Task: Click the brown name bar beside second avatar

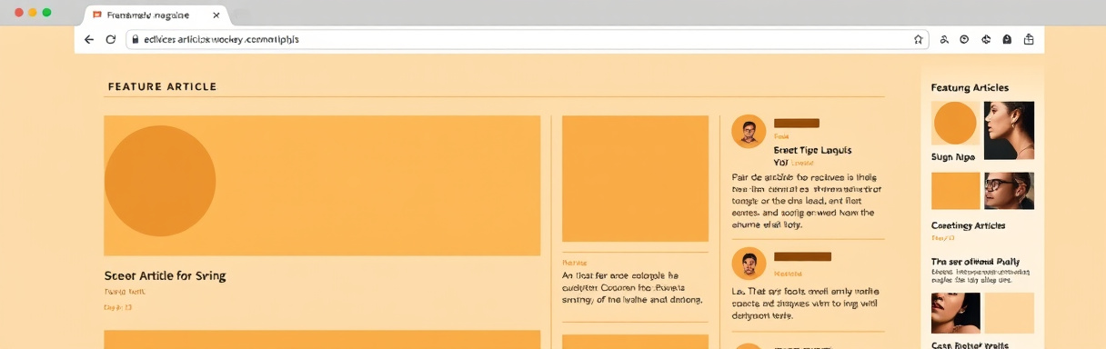Action: [802, 256]
